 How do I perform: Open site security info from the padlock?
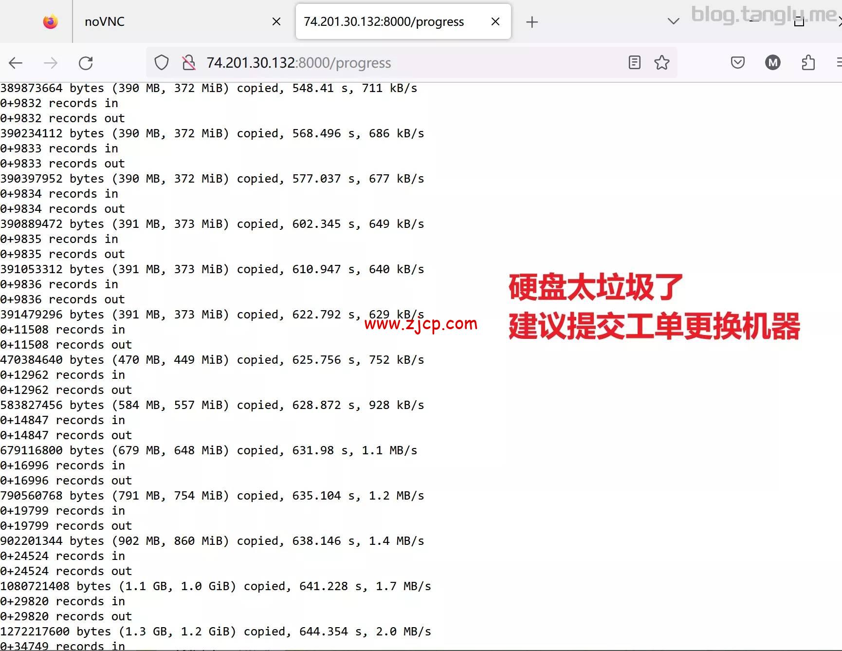click(189, 62)
